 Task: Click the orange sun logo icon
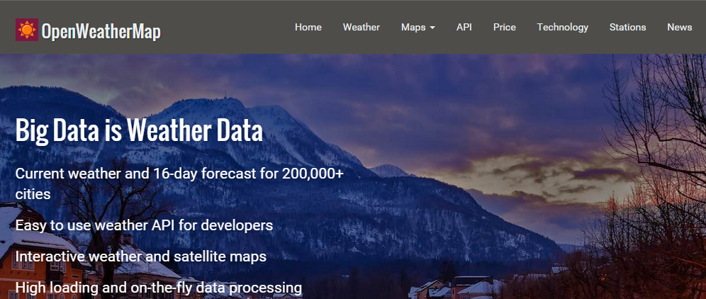click(x=26, y=30)
